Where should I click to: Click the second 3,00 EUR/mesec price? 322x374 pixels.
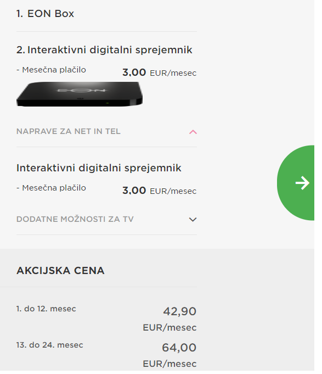click(159, 191)
